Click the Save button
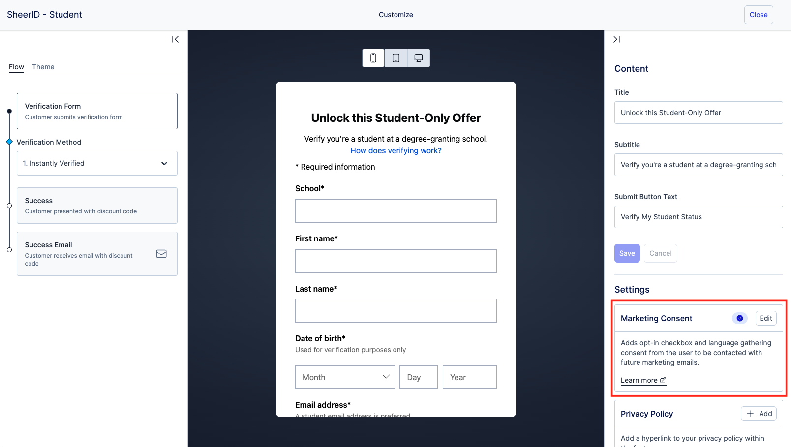The image size is (791, 447). 627,253
